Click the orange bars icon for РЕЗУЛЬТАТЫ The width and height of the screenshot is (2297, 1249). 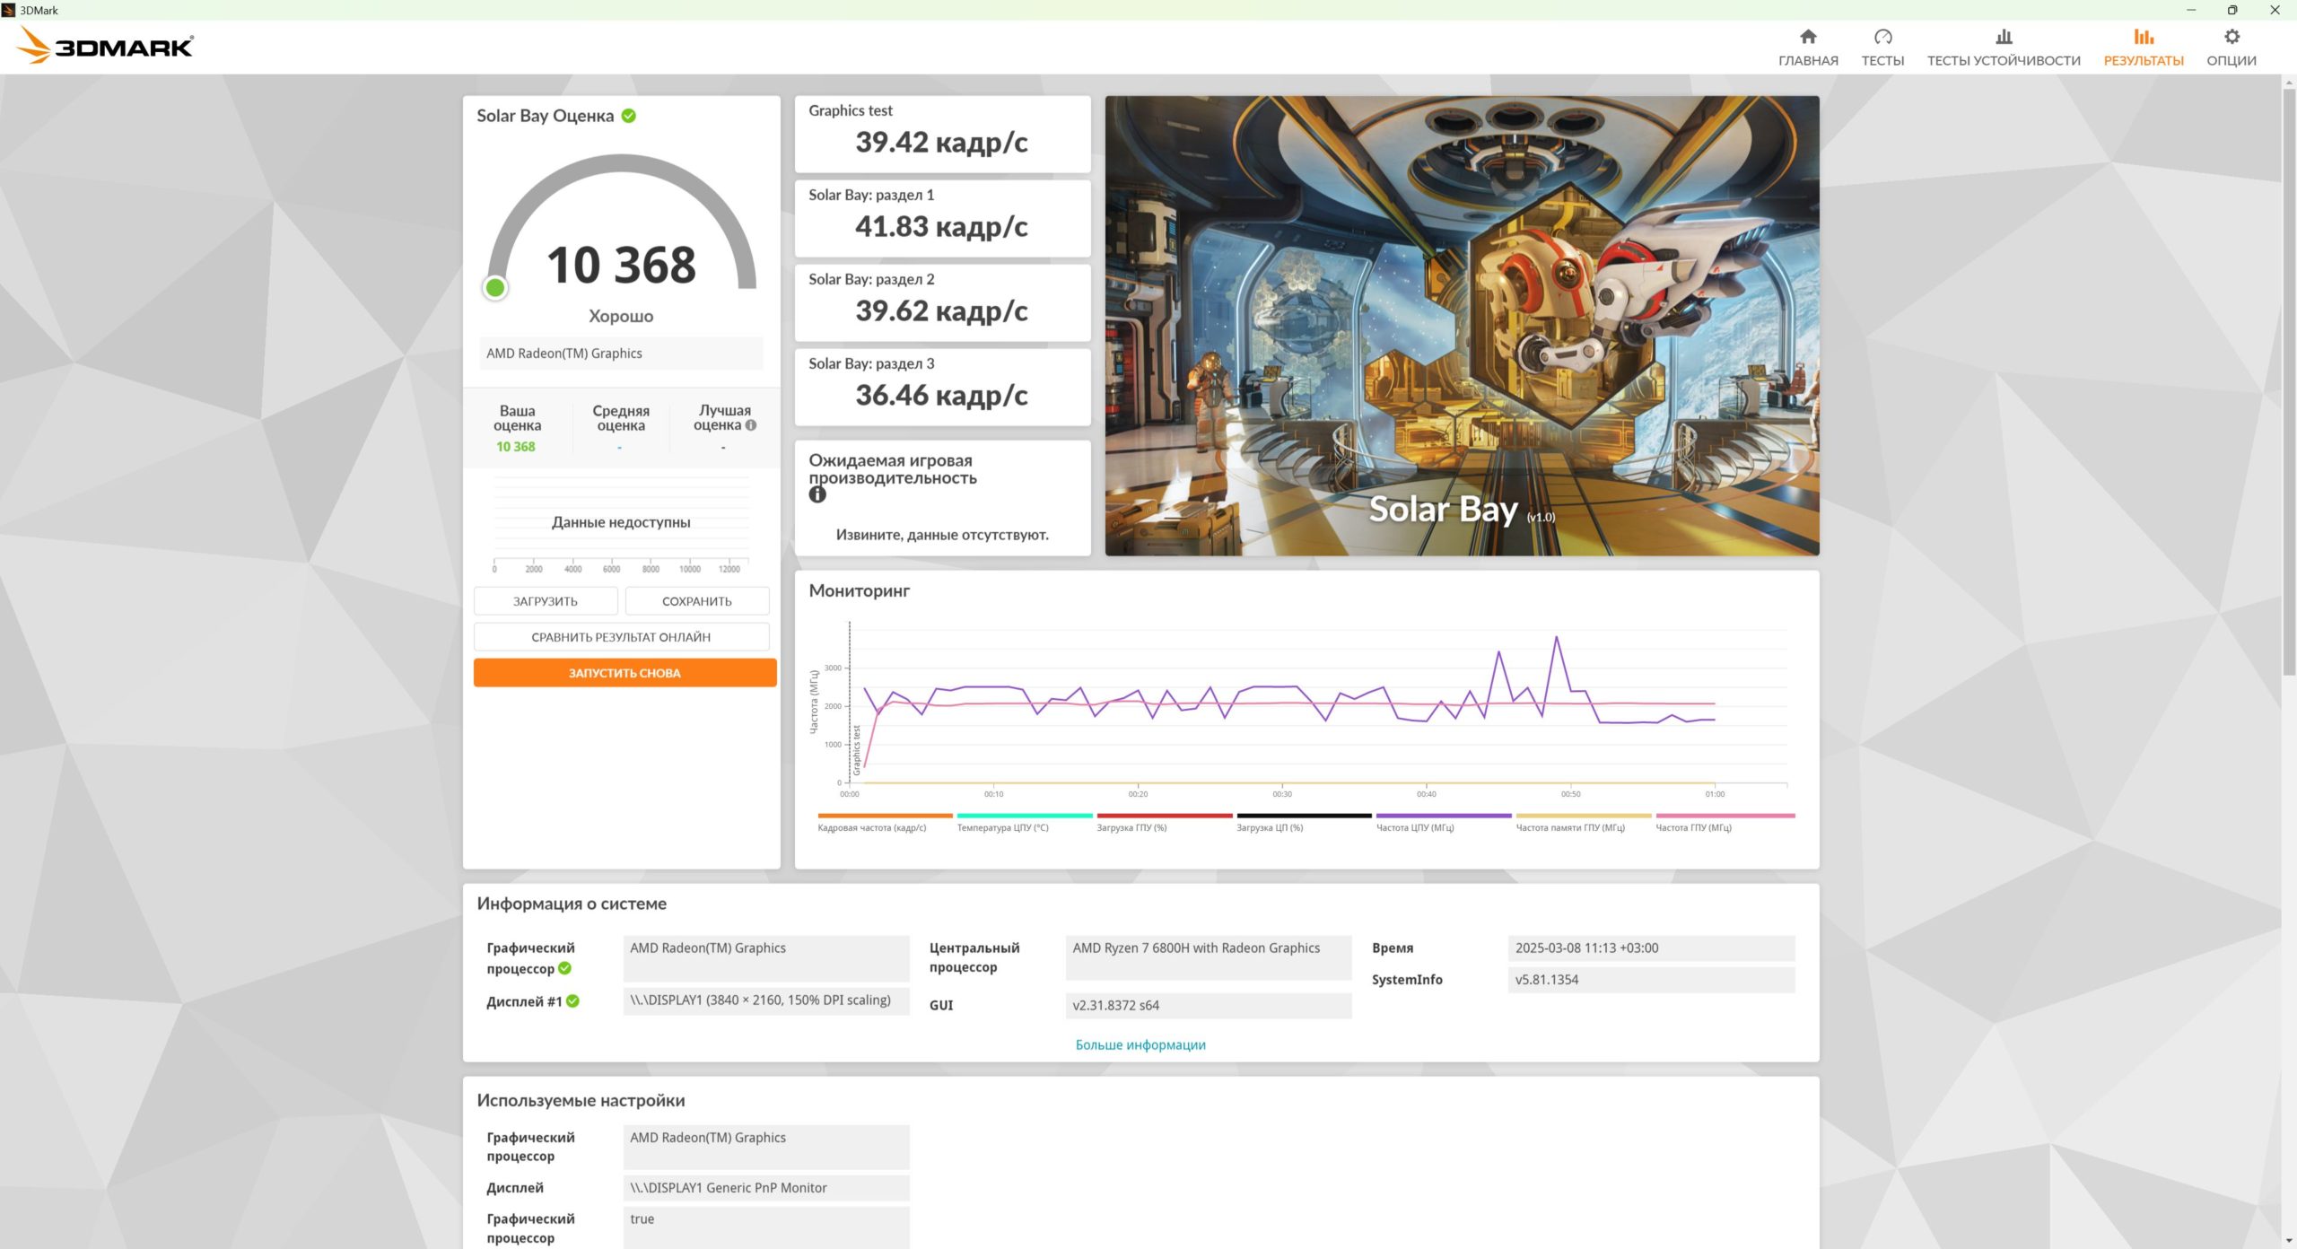pyautogui.click(x=2144, y=37)
